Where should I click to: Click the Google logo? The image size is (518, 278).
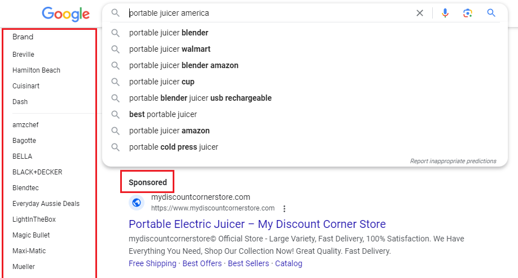(65, 14)
